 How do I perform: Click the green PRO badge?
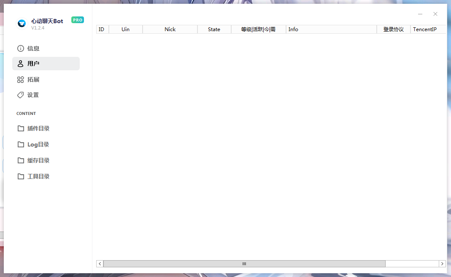click(x=78, y=20)
